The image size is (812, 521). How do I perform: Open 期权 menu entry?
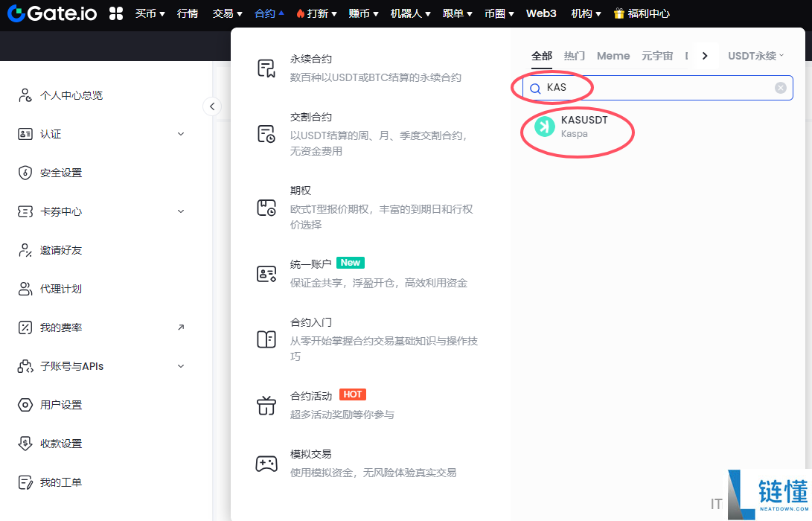[x=368, y=208]
